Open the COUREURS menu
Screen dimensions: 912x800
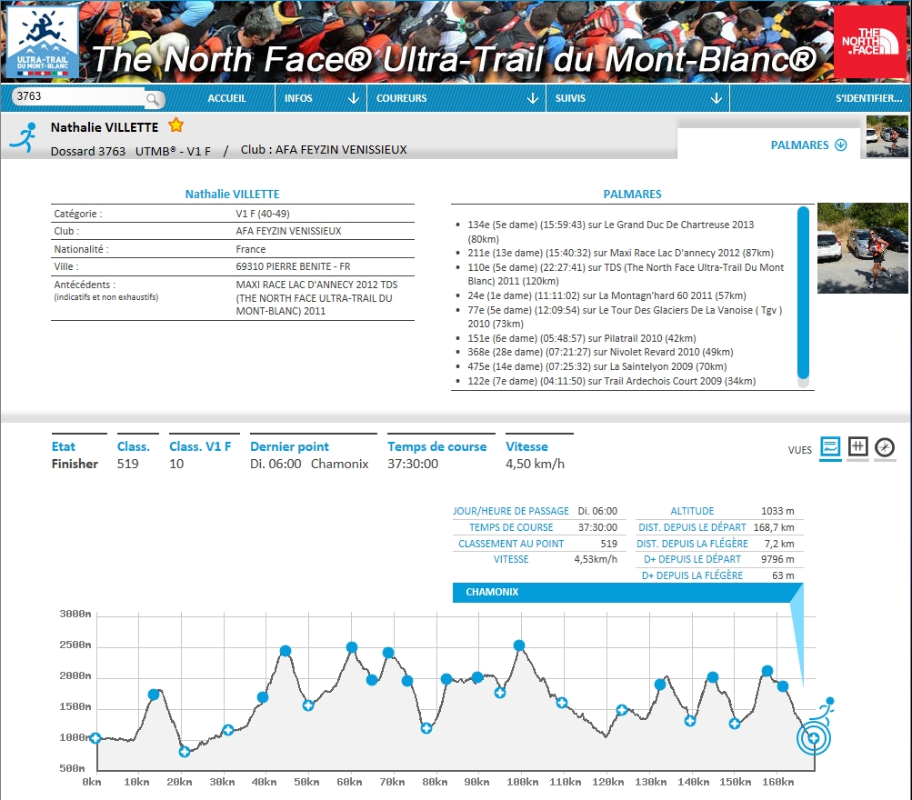(x=401, y=98)
